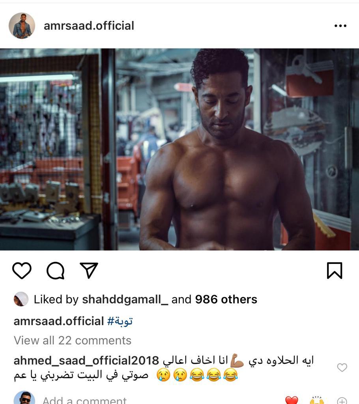Save post with bookmark icon
359x404 pixels.
[x=335, y=271]
